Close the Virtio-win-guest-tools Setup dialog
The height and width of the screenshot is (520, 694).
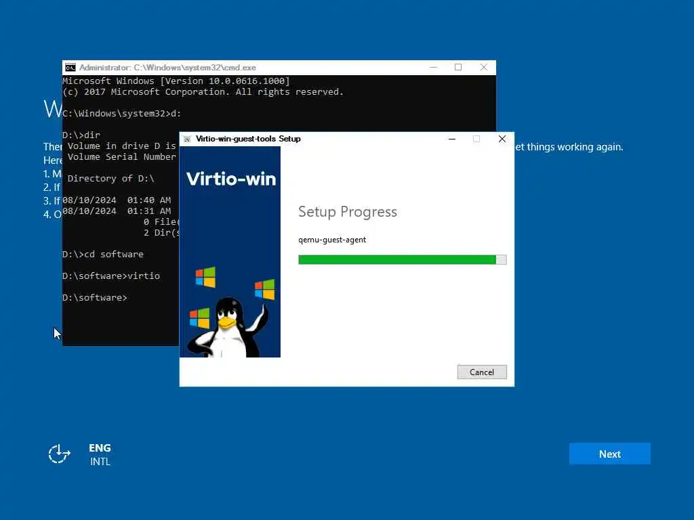(502, 139)
